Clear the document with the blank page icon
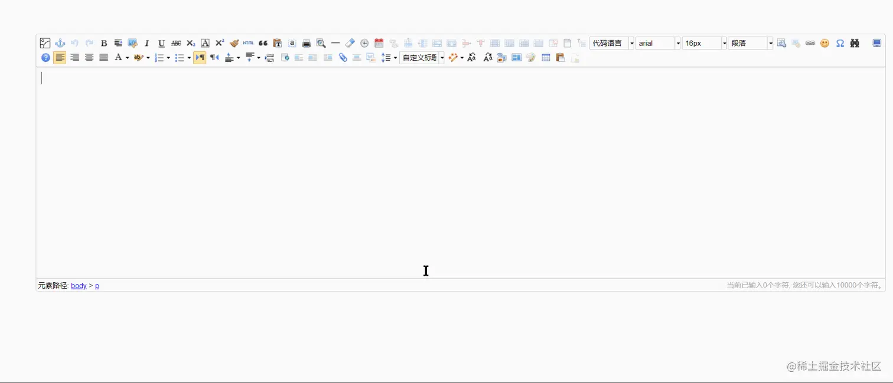This screenshot has height=383, width=893. point(567,43)
